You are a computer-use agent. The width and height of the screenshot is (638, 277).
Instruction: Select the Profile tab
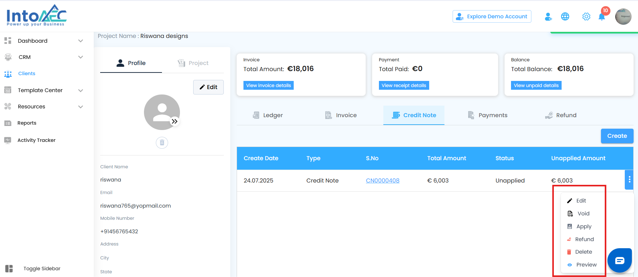[131, 63]
